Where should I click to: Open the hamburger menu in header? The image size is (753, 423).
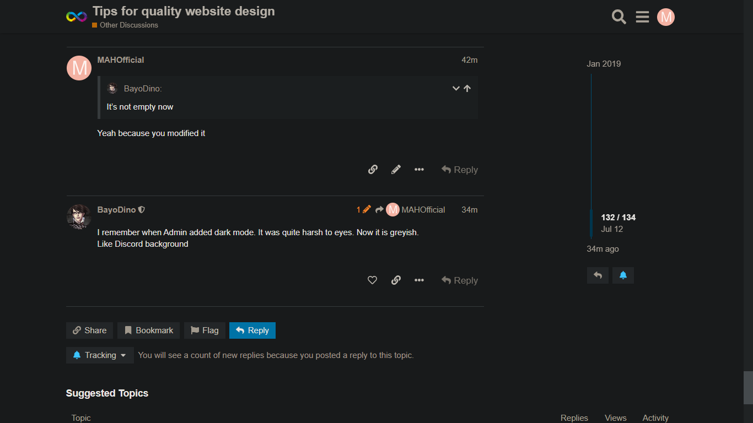pyautogui.click(x=642, y=17)
